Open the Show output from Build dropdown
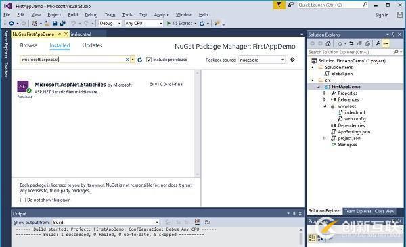Image resolution: width=406 pixels, height=247 pixels. (x=106, y=222)
